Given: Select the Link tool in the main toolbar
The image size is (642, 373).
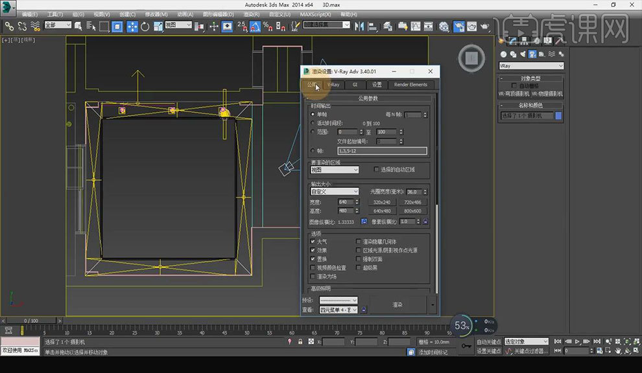Looking at the screenshot, I should click(8, 27).
